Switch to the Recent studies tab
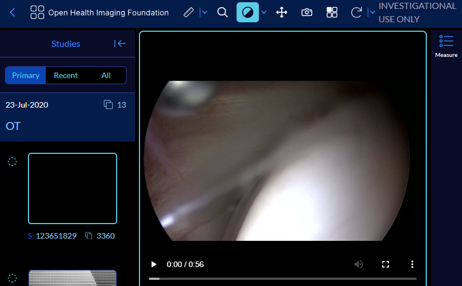462x286 pixels. click(x=66, y=75)
